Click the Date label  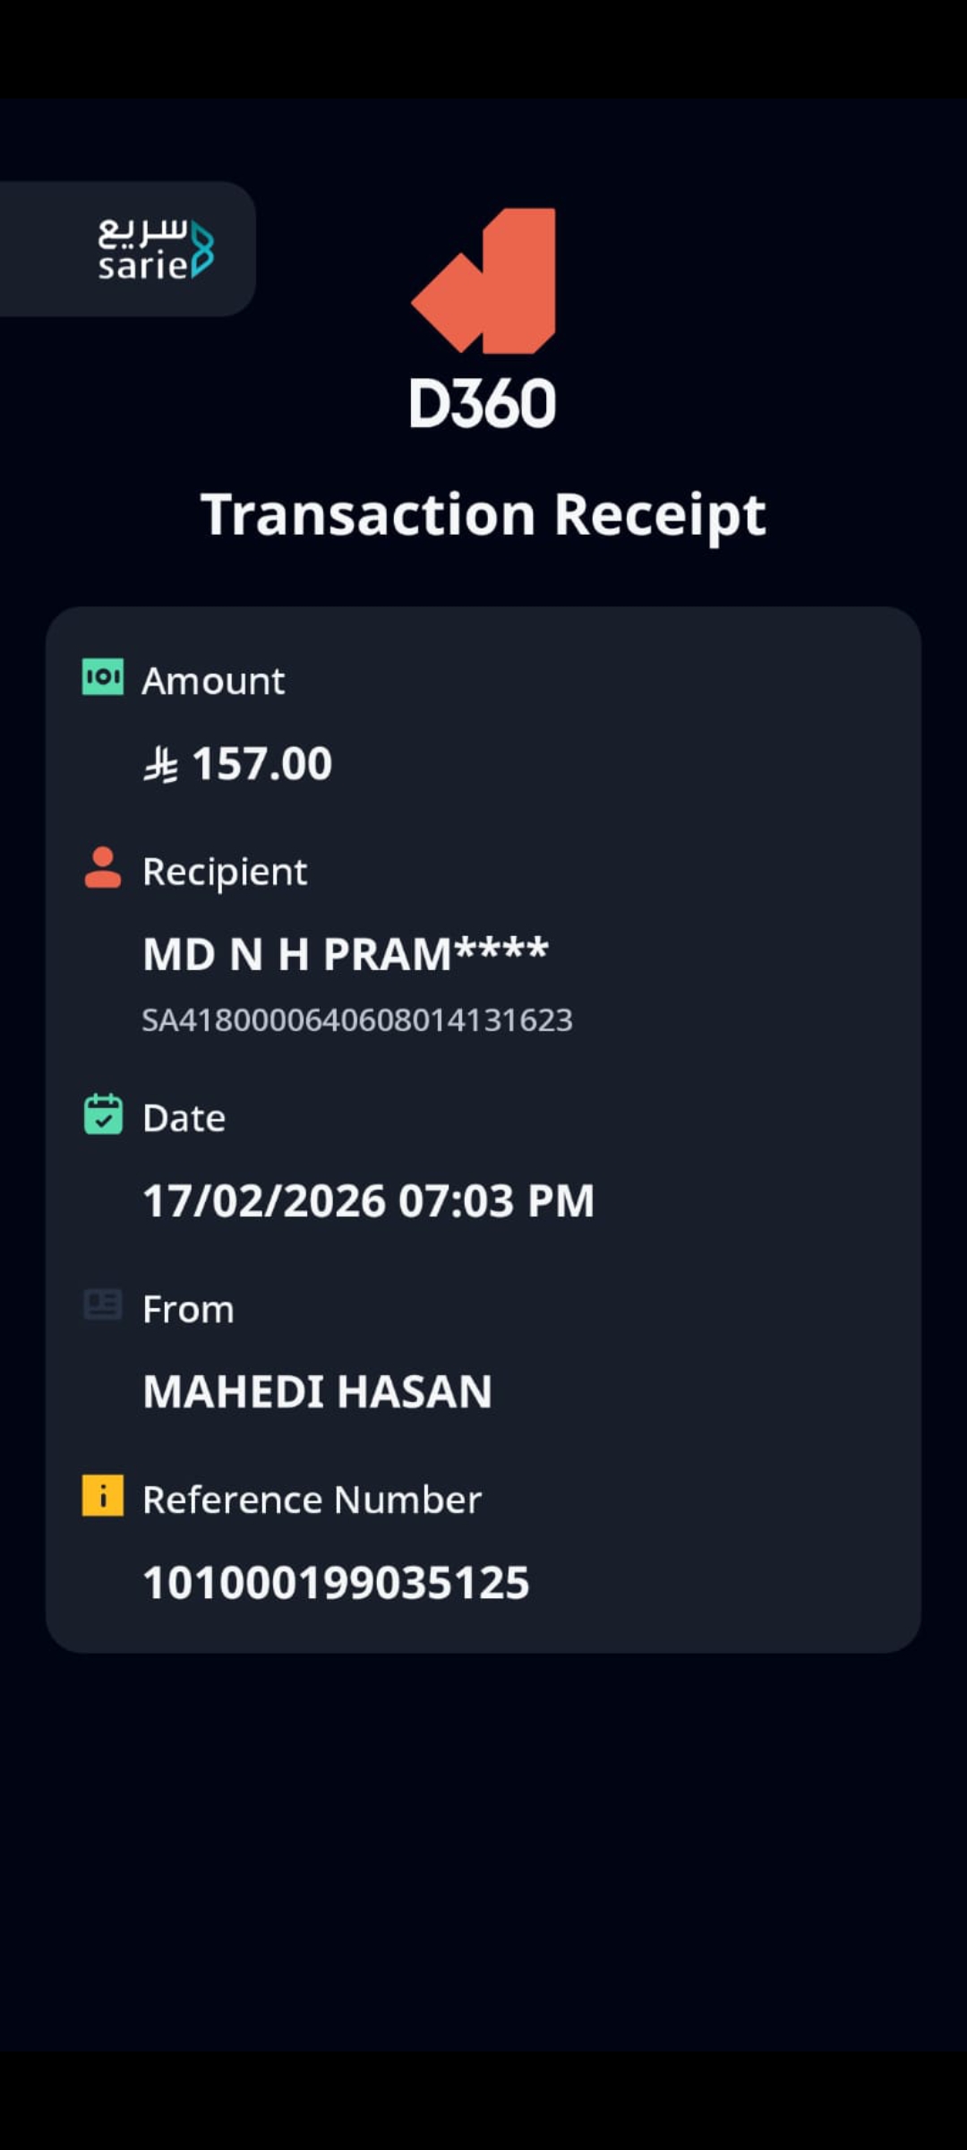click(x=184, y=1118)
